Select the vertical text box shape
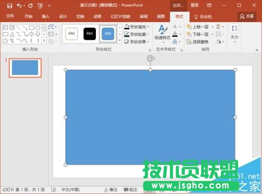Screen dimensions: 262x194 coord(12,27)
